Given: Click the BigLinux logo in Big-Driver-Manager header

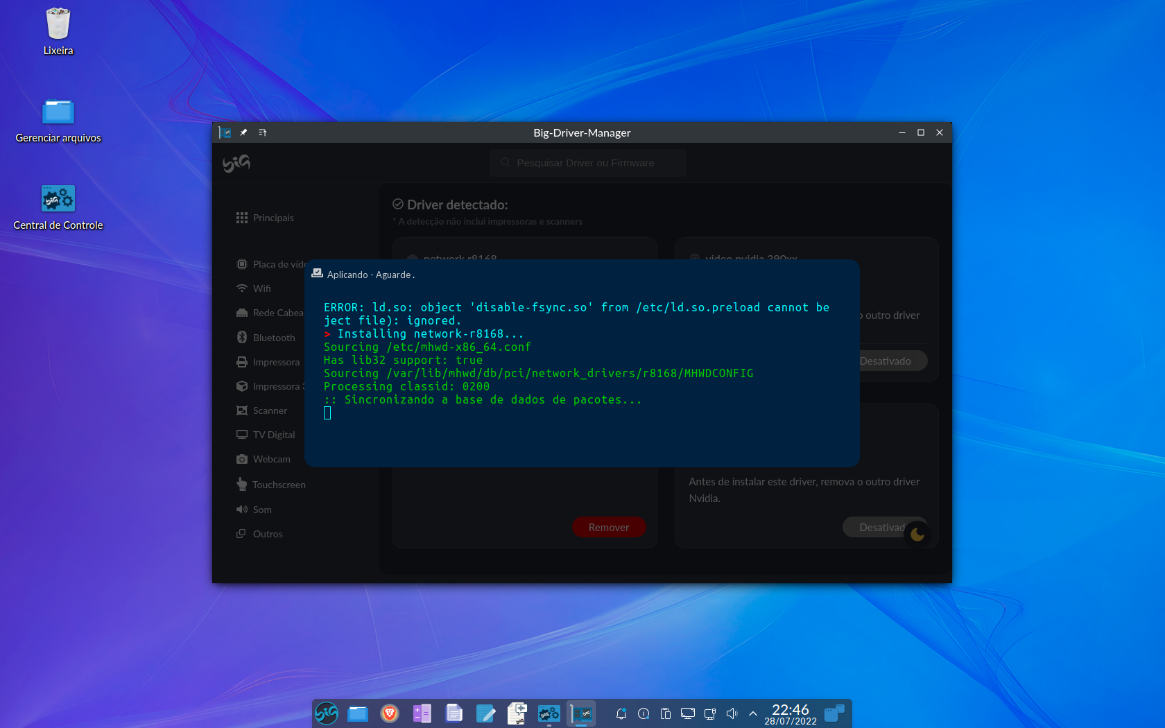Looking at the screenshot, I should pyautogui.click(x=236, y=163).
